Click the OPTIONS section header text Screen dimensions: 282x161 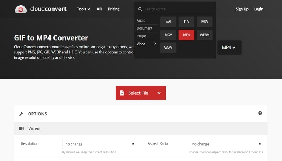coord(37,114)
